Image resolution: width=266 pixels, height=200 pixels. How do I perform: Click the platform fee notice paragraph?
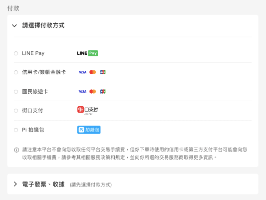coord(134,153)
